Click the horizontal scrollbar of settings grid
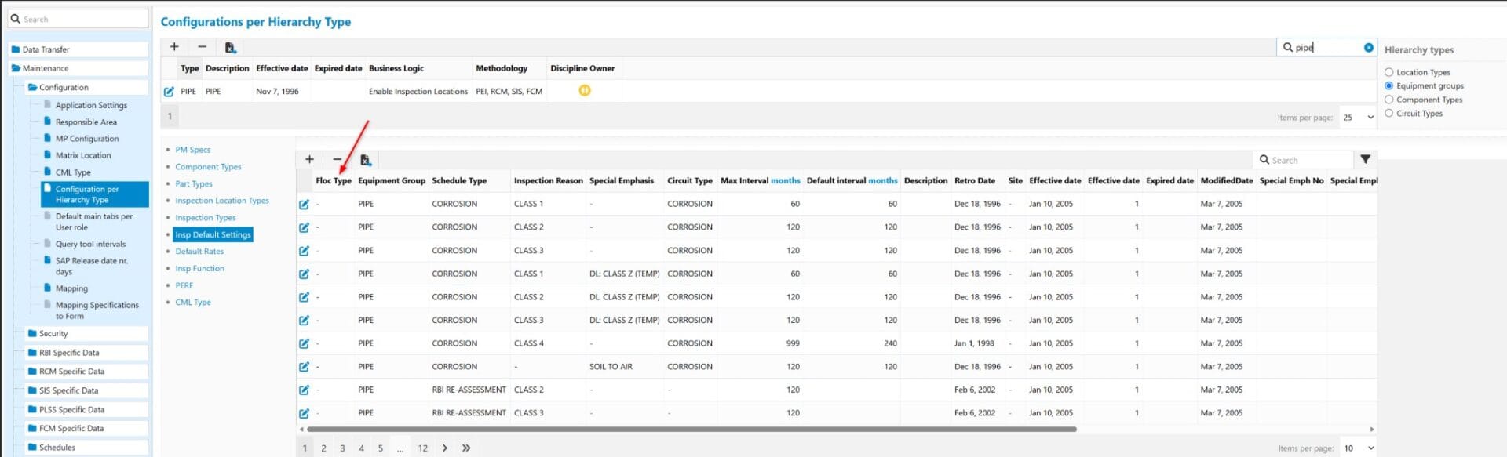 click(x=691, y=430)
